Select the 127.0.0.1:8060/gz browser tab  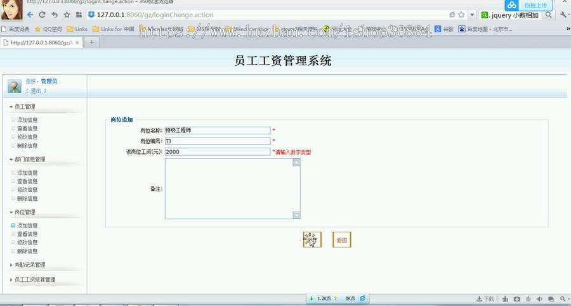[41, 42]
